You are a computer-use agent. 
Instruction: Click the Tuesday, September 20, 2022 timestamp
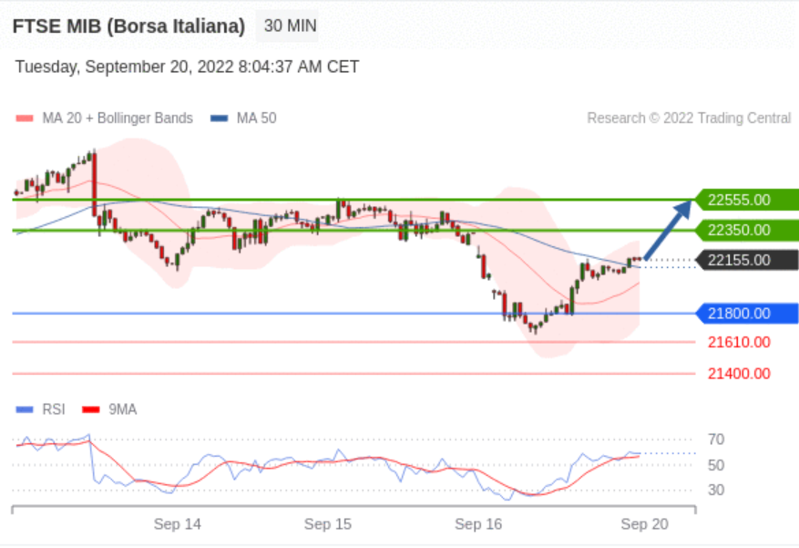coord(187,67)
